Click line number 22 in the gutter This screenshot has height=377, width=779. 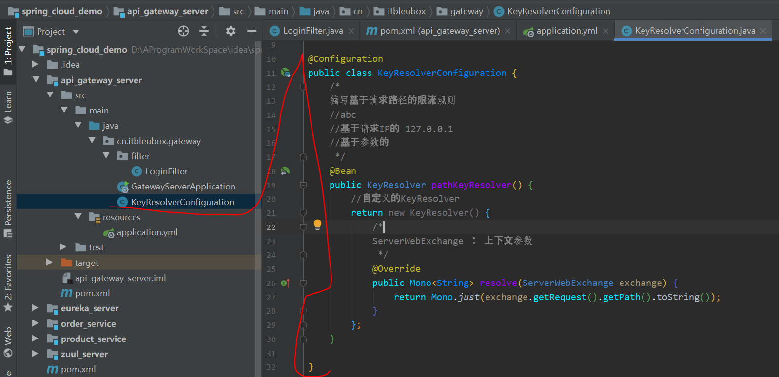[x=271, y=227]
